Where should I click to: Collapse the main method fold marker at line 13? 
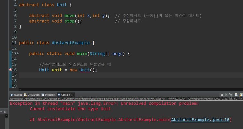17,54
